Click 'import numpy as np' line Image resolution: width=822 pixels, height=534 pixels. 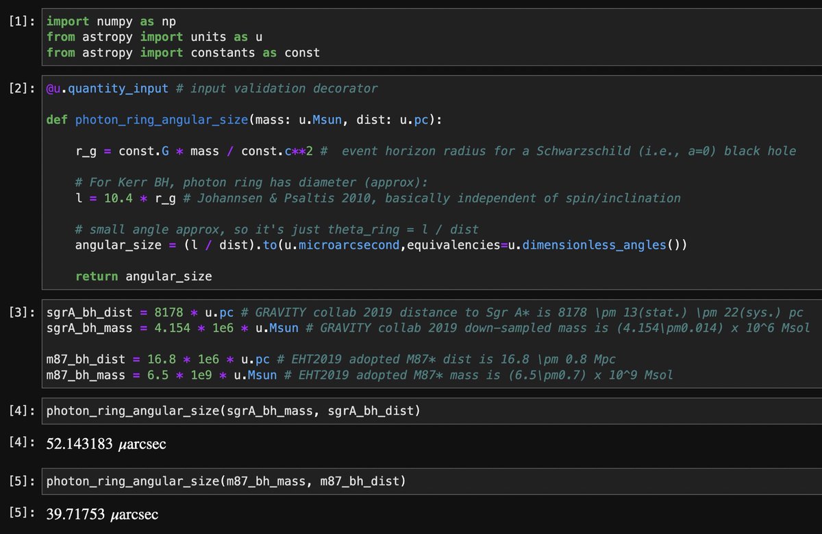pyautogui.click(x=111, y=21)
